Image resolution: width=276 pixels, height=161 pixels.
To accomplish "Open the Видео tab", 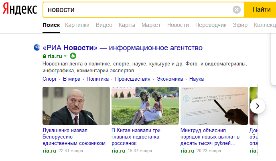I will tap(104, 25).
